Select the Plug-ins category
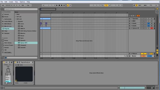This screenshot has width=160, height=90. point(7,28)
